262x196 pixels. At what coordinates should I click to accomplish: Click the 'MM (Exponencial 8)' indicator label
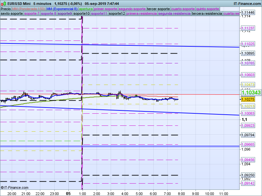point(62,9)
